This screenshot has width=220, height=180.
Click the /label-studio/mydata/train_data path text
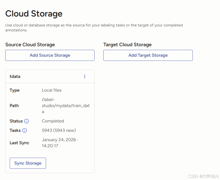(x=66, y=106)
